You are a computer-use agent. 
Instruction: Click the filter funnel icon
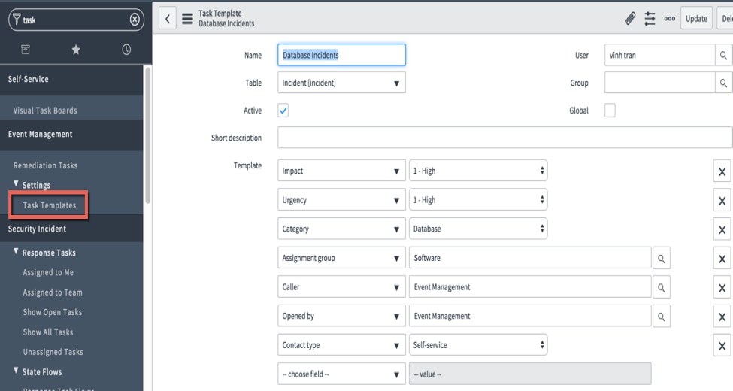(17, 20)
